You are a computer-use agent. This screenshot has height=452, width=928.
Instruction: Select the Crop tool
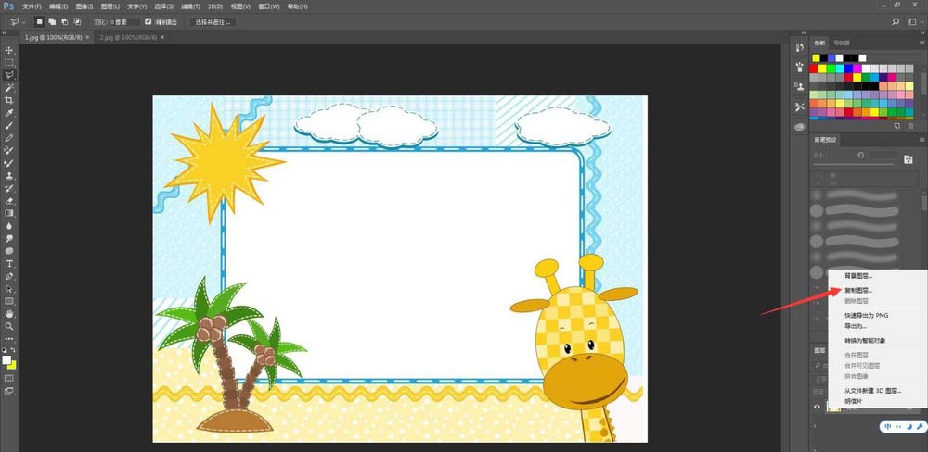click(x=9, y=100)
